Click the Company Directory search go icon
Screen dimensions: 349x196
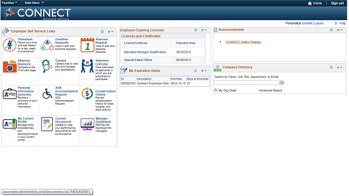[x=282, y=83]
